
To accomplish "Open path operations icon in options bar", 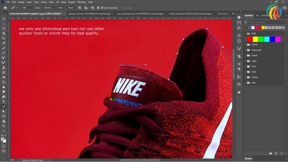I will (80, 8).
